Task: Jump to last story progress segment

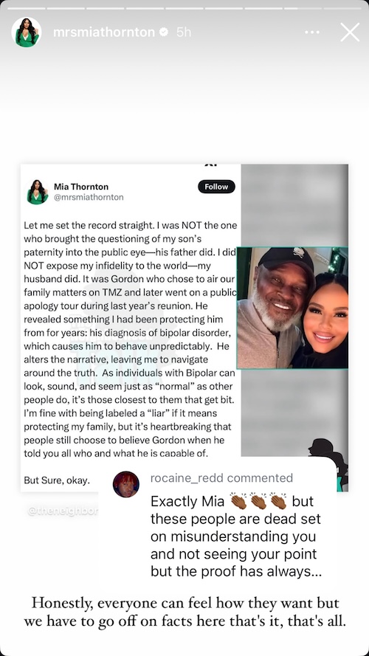Action: (342, 8)
